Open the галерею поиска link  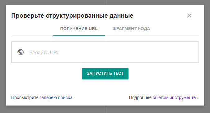pos(56,98)
